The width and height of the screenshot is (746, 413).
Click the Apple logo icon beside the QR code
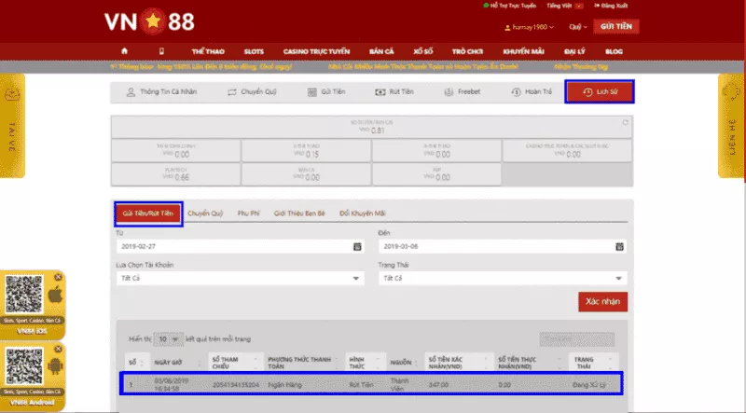point(55,295)
